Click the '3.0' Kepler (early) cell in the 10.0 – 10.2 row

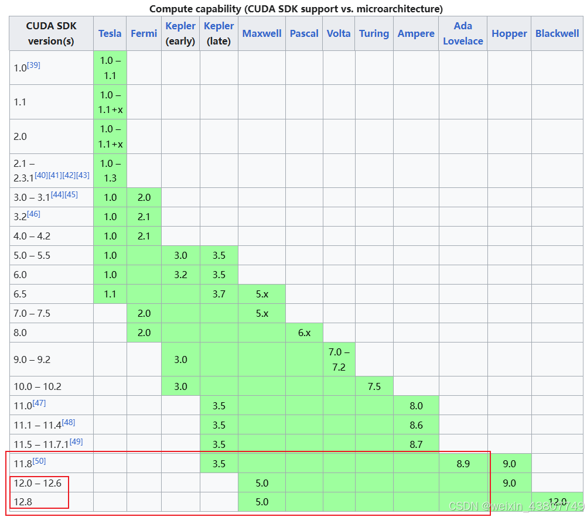point(180,386)
